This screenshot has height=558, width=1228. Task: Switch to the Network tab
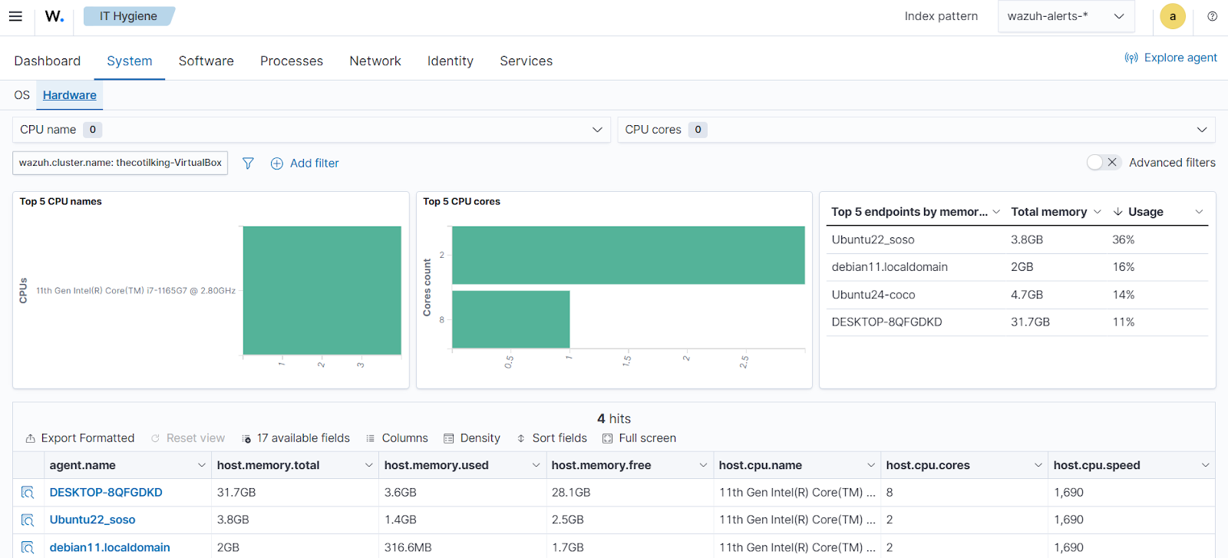[375, 61]
